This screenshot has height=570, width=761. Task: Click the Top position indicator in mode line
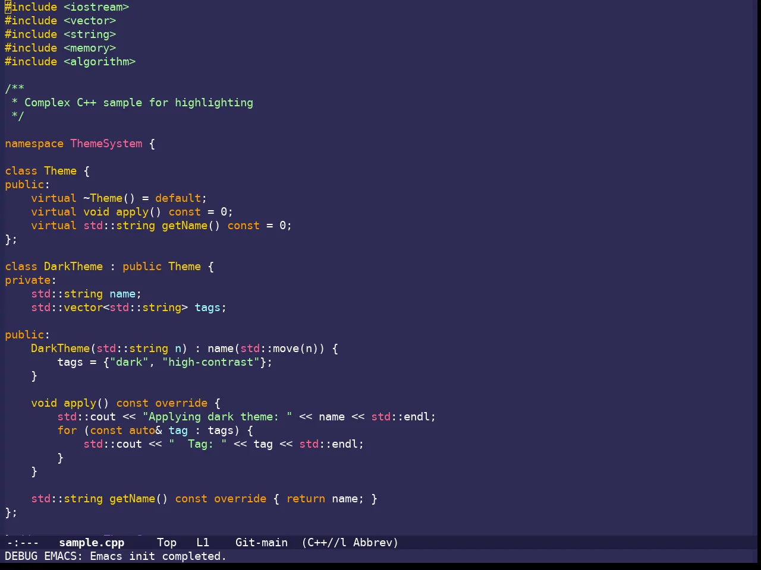tap(166, 542)
